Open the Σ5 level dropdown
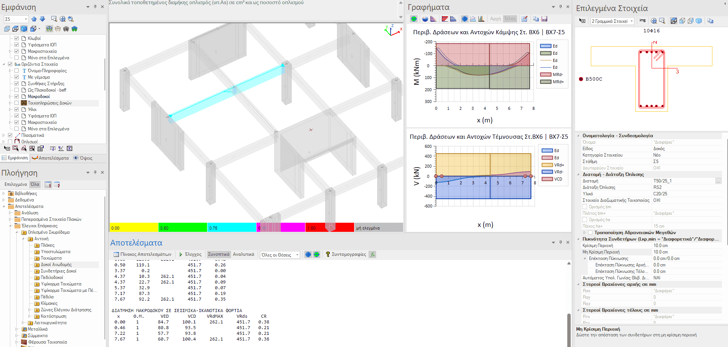Screen dimensions: 728x347 tap(26, 19)
